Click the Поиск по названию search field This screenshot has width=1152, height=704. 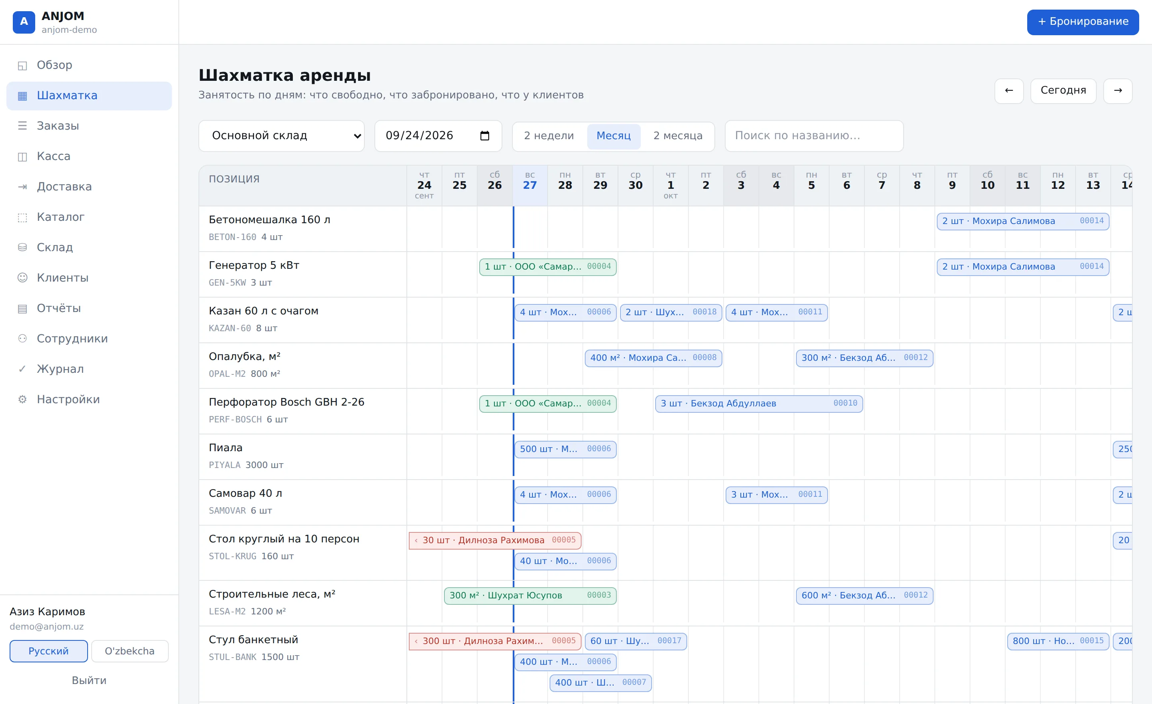click(x=814, y=136)
